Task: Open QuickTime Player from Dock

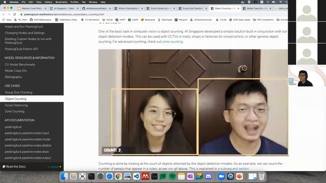Action: pyautogui.click(x=230, y=176)
